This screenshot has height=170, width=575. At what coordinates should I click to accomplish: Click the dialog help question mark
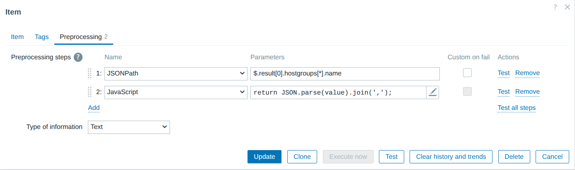coord(556,7)
